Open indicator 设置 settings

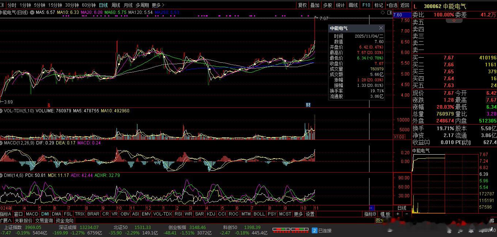[310, 214]
